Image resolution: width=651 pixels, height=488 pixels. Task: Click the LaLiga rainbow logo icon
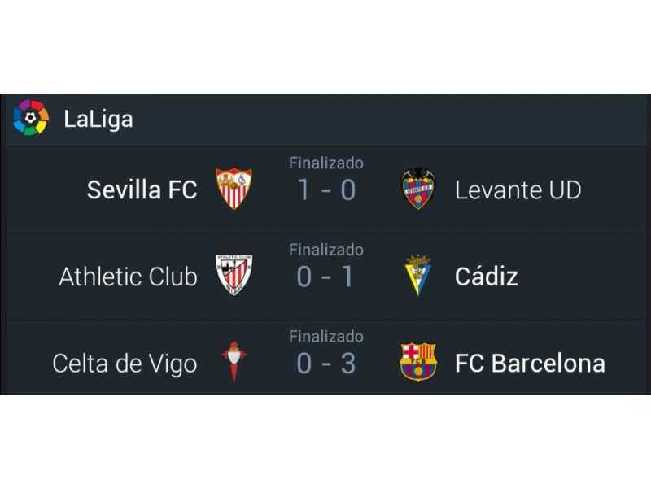coord(31,118)
